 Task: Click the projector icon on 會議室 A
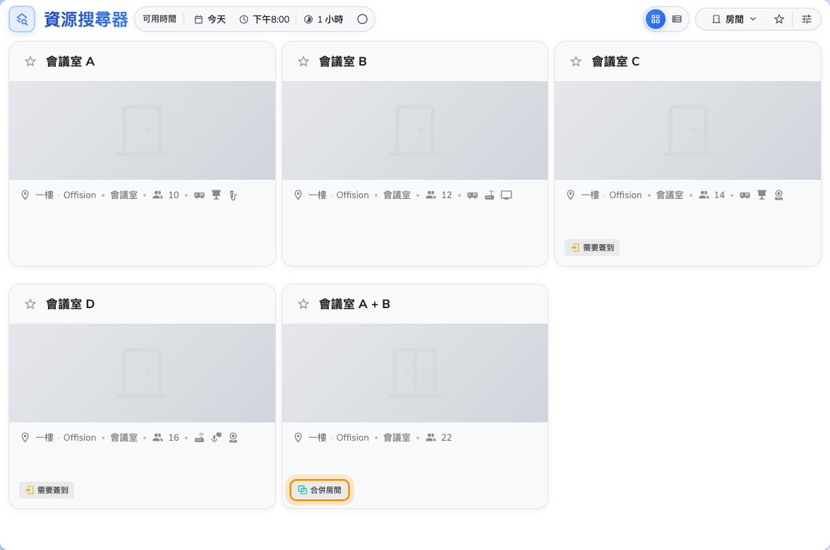[200, 195]
